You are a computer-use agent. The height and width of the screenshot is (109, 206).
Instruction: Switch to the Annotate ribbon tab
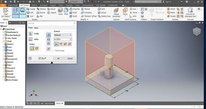pyautogui.click(x=43, y=5)
